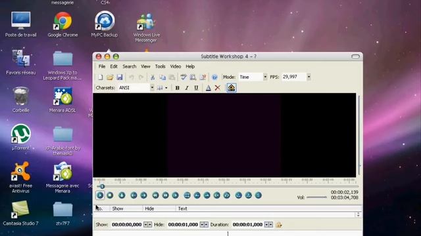The image size is (421, 236).
Task: Redo the last undone action
Action: 141,77
